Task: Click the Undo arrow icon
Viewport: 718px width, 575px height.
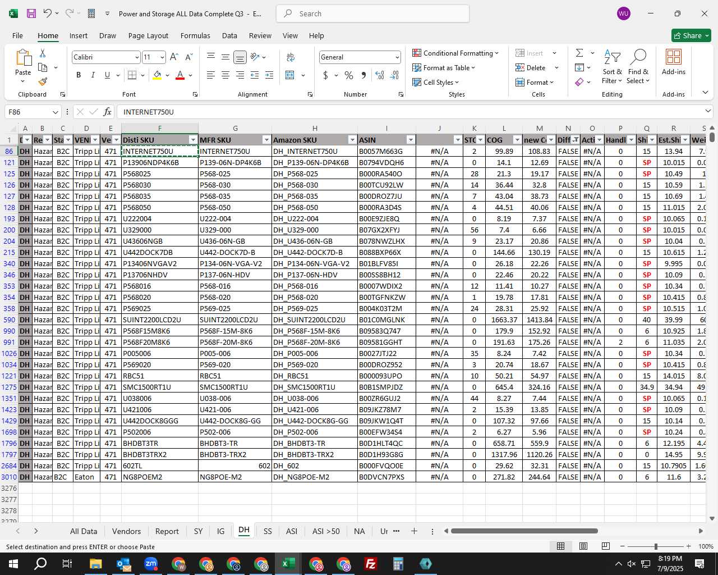Action: (x=48, y=13)
